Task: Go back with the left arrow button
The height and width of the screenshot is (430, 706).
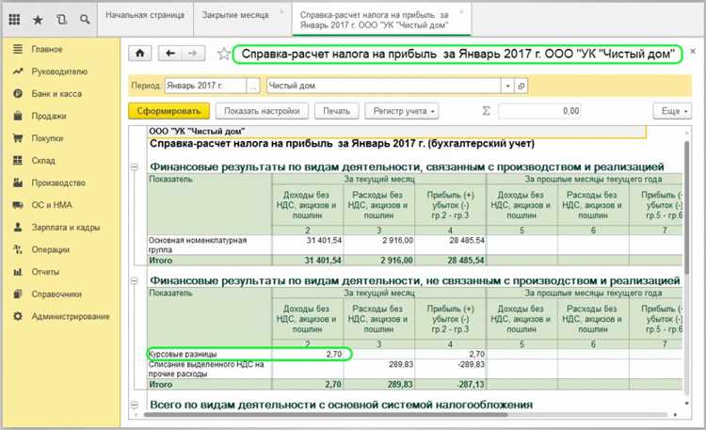Action: point(170,54)
